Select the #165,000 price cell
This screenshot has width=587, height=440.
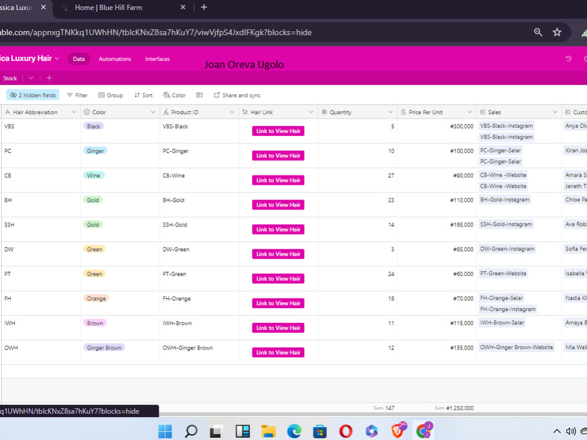coord(437,229)
